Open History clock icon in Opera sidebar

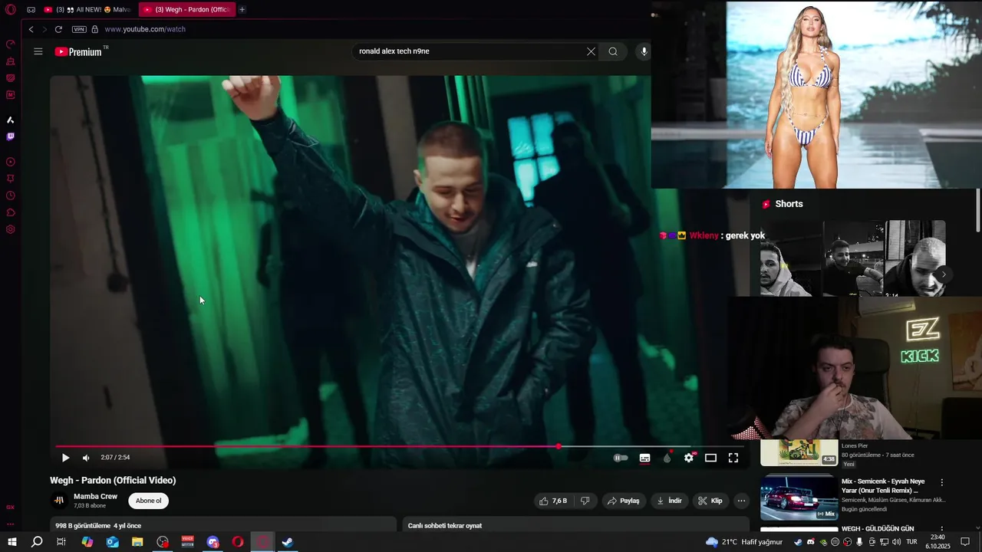point(11,195)
